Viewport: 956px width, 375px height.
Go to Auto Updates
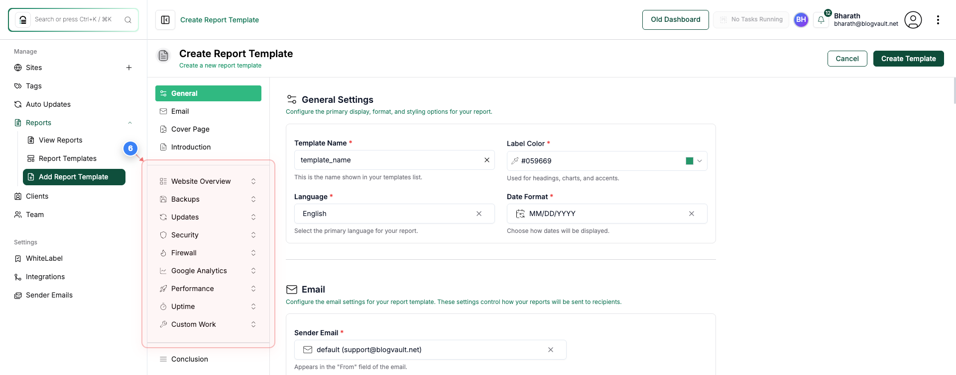point(48,104)
